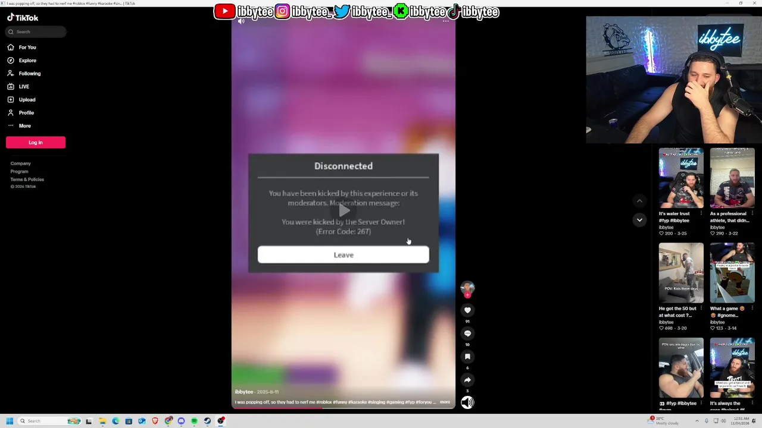Open the Program footer link
Viewport: 762px width, 428px height.
[x=19, y=171]
